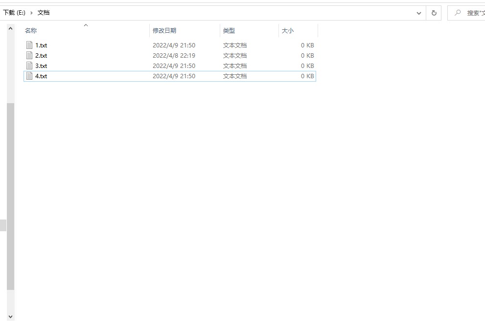This screenshot has width=485, height=330.
Task: Click the 2022/4/8 22:19 modified date
Action: click(174, 55)
